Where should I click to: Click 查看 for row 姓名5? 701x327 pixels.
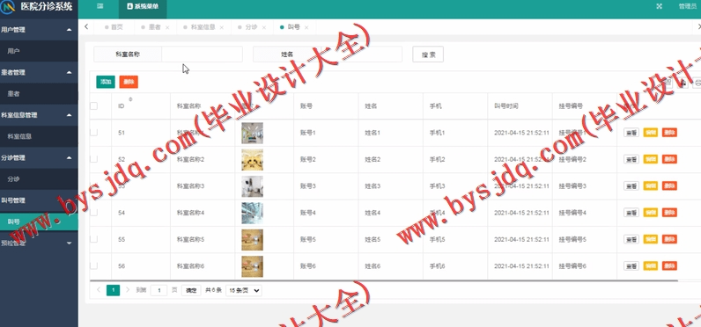[x=631, y=239]
